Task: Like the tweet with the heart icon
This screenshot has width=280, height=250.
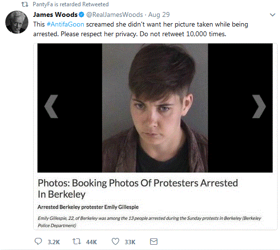Action: (115, 241)
